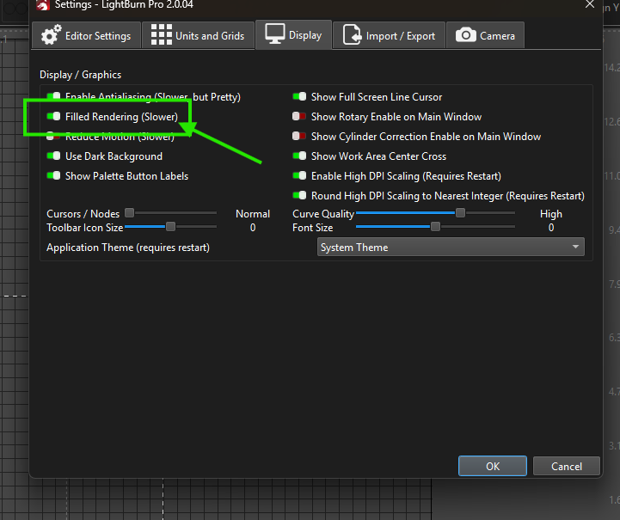Viewport: 620px width, 520px height.
Task: Enable Show Rotary Enable on Main Window
Action: (x=300, y=117)
